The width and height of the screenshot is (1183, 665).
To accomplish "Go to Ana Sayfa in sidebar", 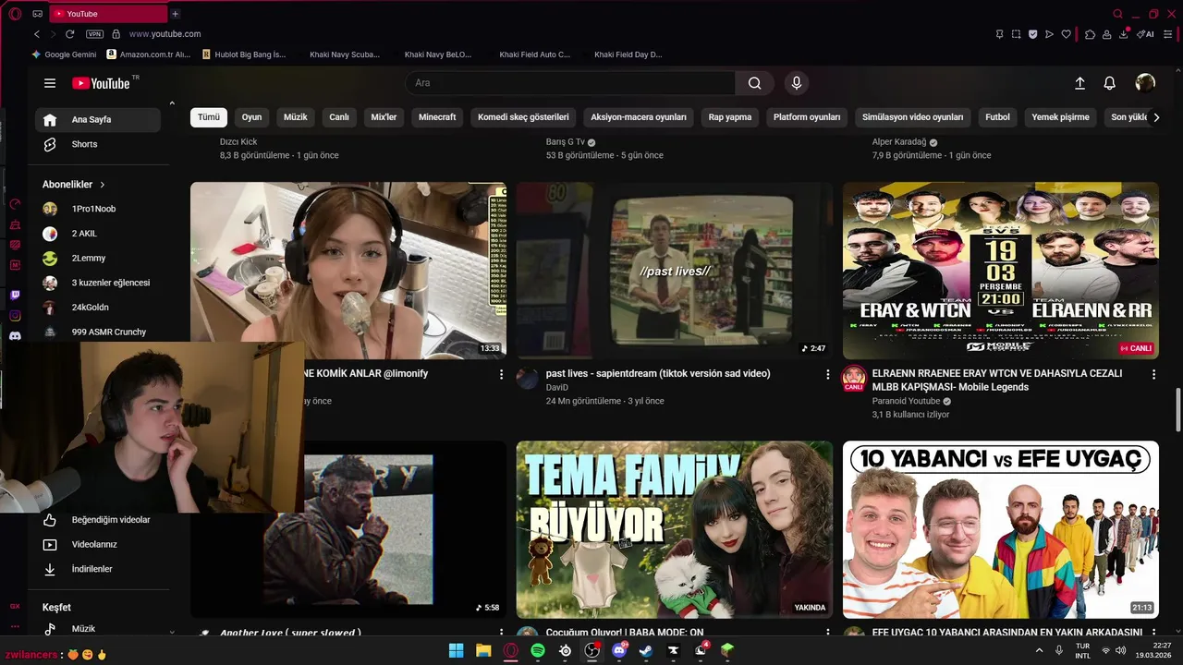I will click(x=98, y=119).
